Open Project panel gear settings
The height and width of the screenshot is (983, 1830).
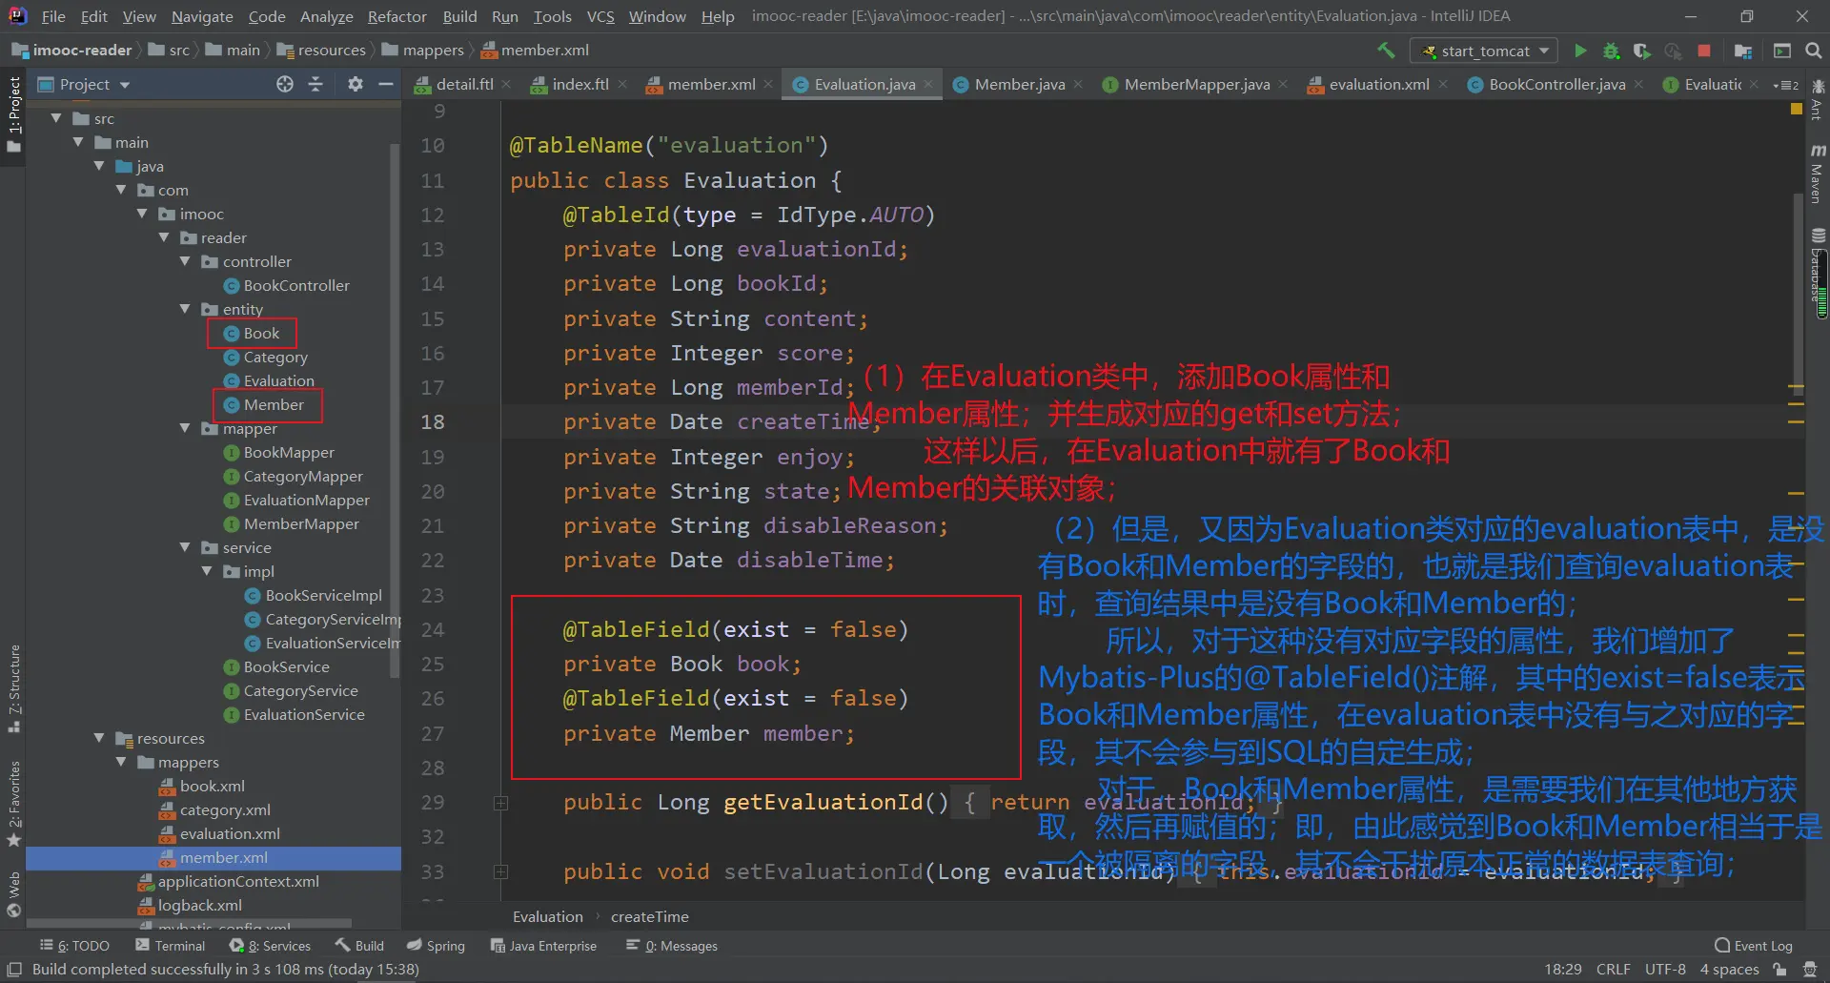[x=355, y=84]
